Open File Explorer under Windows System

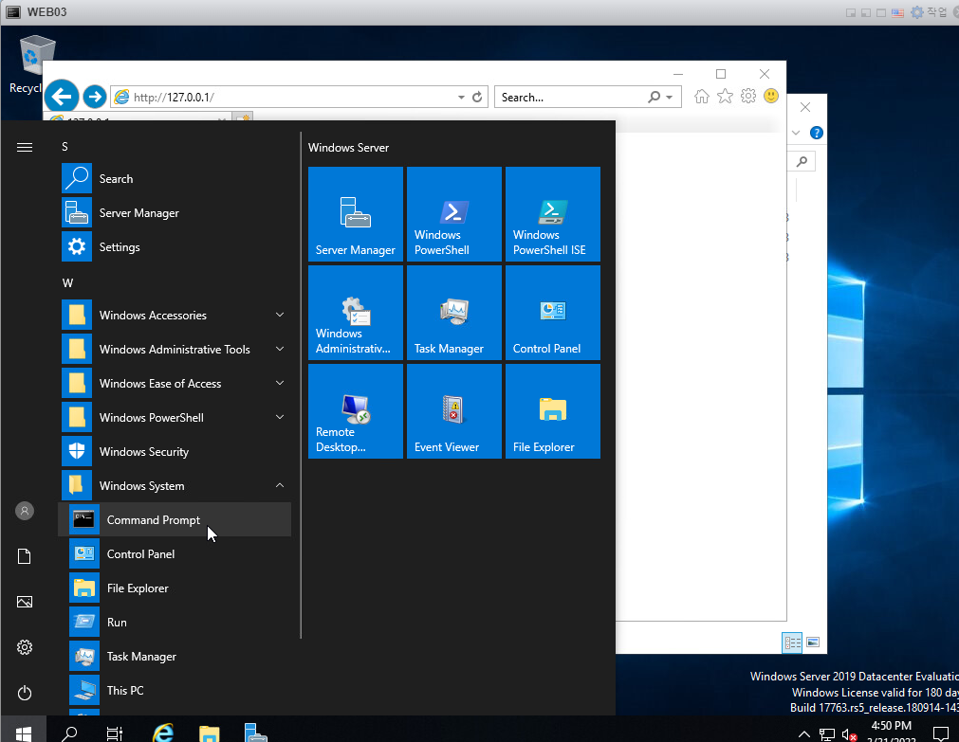pyautogui.click(x=175, y=588)
